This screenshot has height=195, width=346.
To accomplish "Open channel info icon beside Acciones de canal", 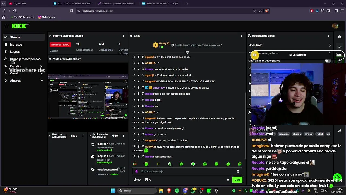I will (x=340, y=37).
